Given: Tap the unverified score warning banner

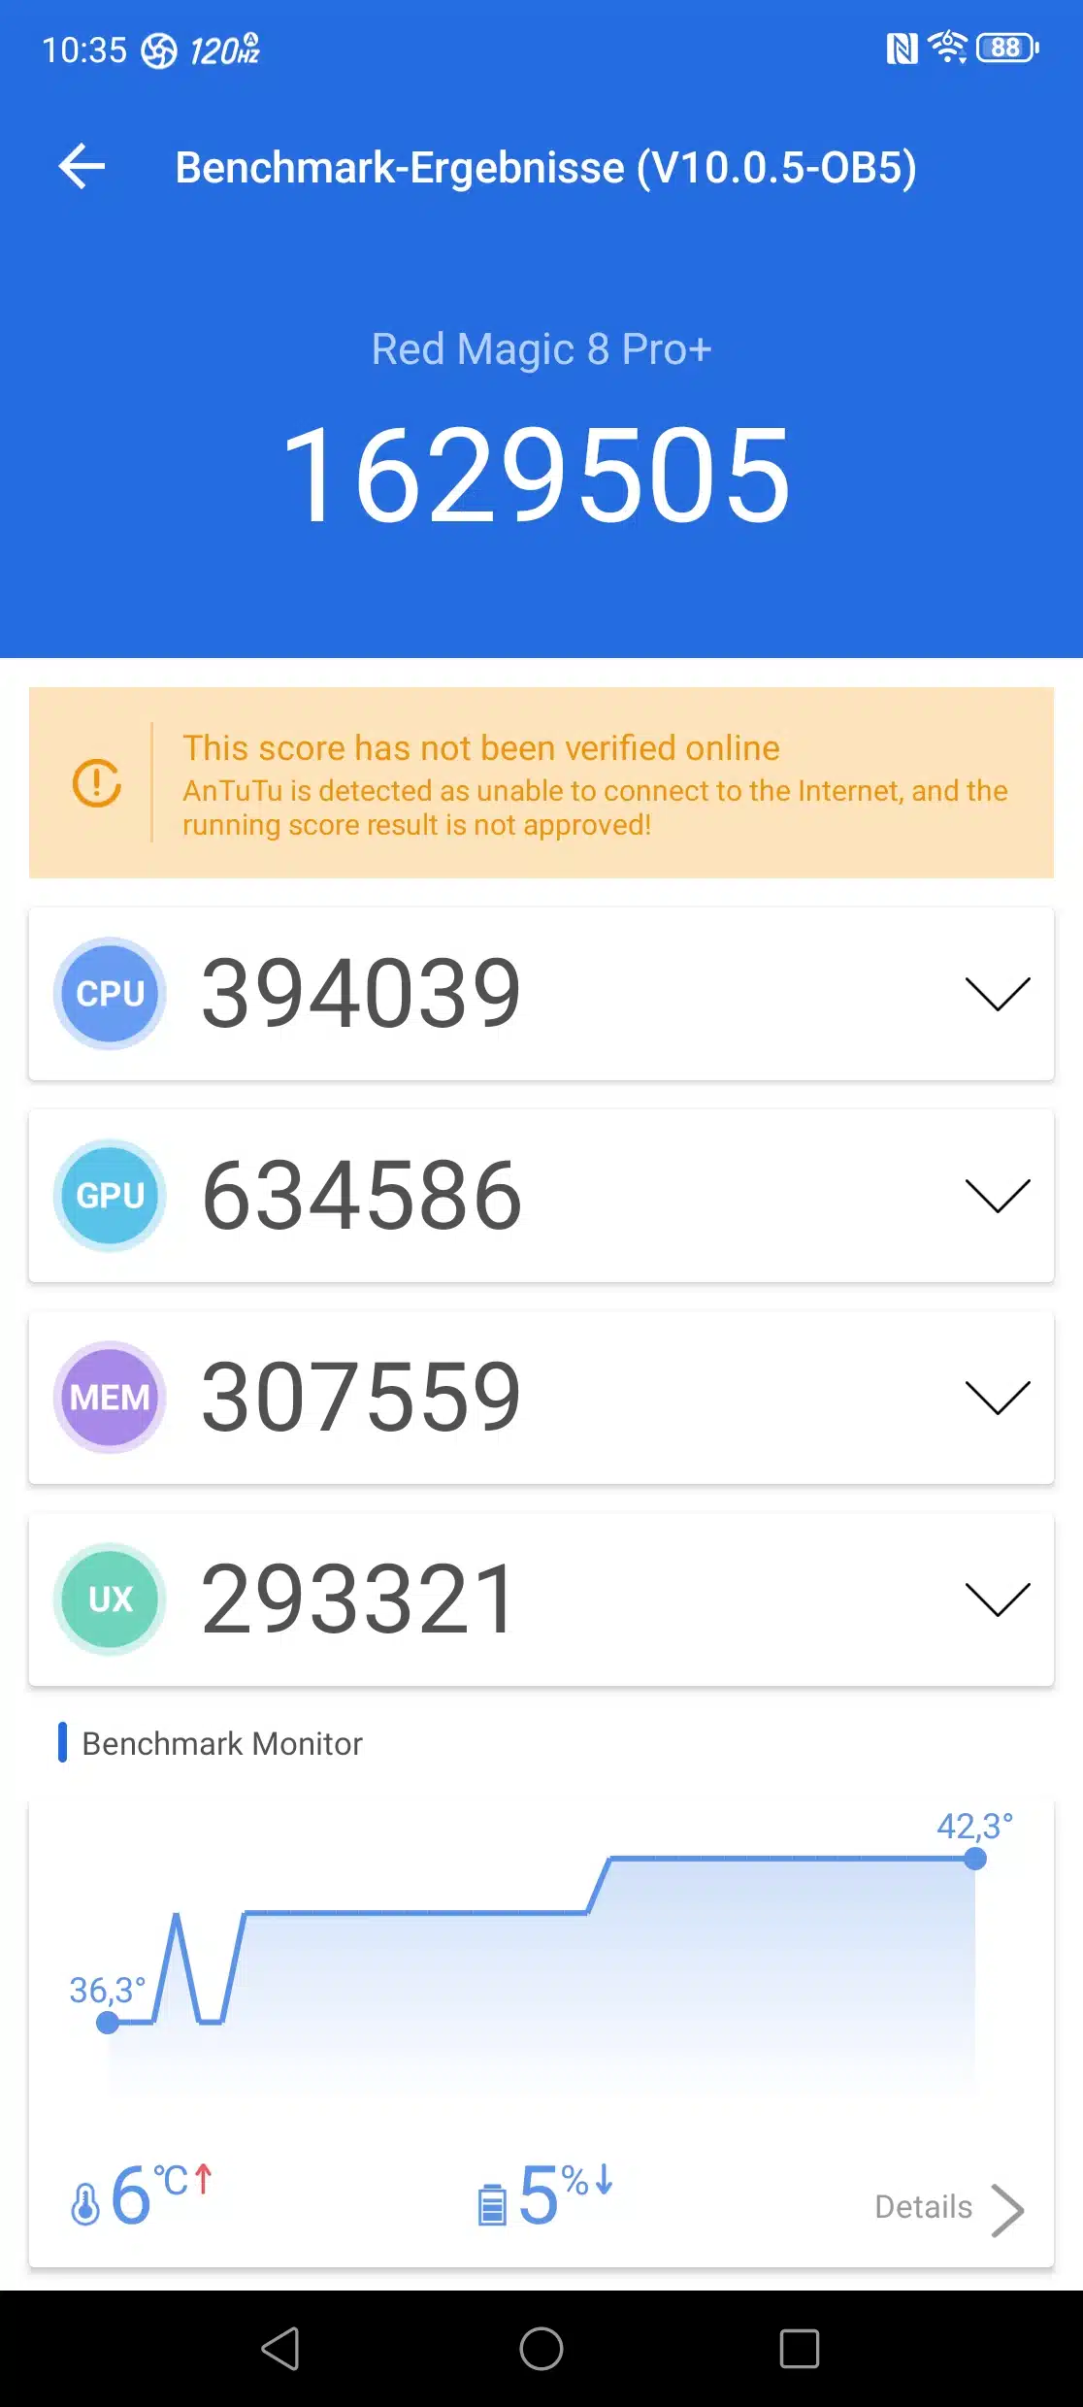Looking at the screenshot, I should 541,783.
